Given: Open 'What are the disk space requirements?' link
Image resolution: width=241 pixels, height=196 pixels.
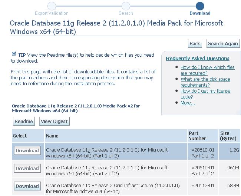Looking at the screenshot, I should 205,82.
